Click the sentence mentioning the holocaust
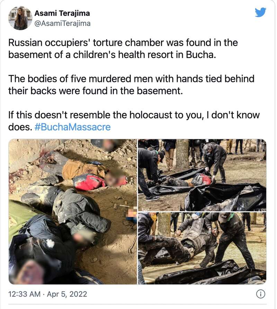 (134, 121)
